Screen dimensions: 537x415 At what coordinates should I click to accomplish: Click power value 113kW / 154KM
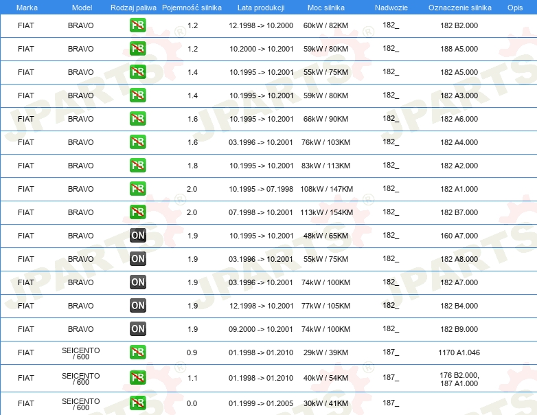pos(326,212)
